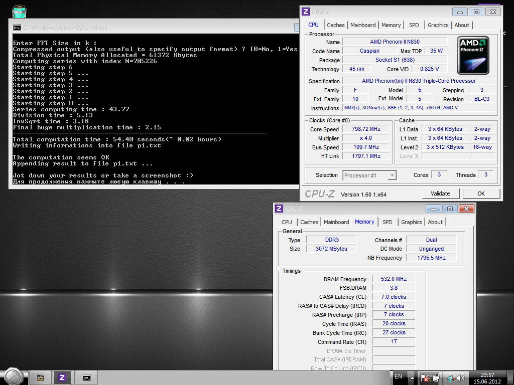This screenshot has height=385, width=514.
Task: Select About tab in lower Memory window
Action: pos(435,222)
